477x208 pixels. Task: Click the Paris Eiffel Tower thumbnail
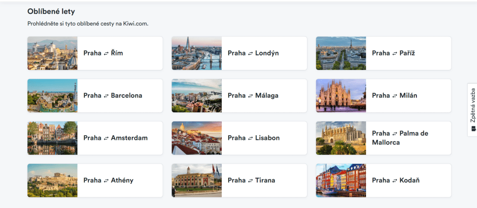coord(341,53)
